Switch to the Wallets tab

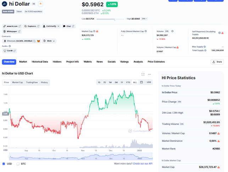pyautogui.click(x=88, y=62)
